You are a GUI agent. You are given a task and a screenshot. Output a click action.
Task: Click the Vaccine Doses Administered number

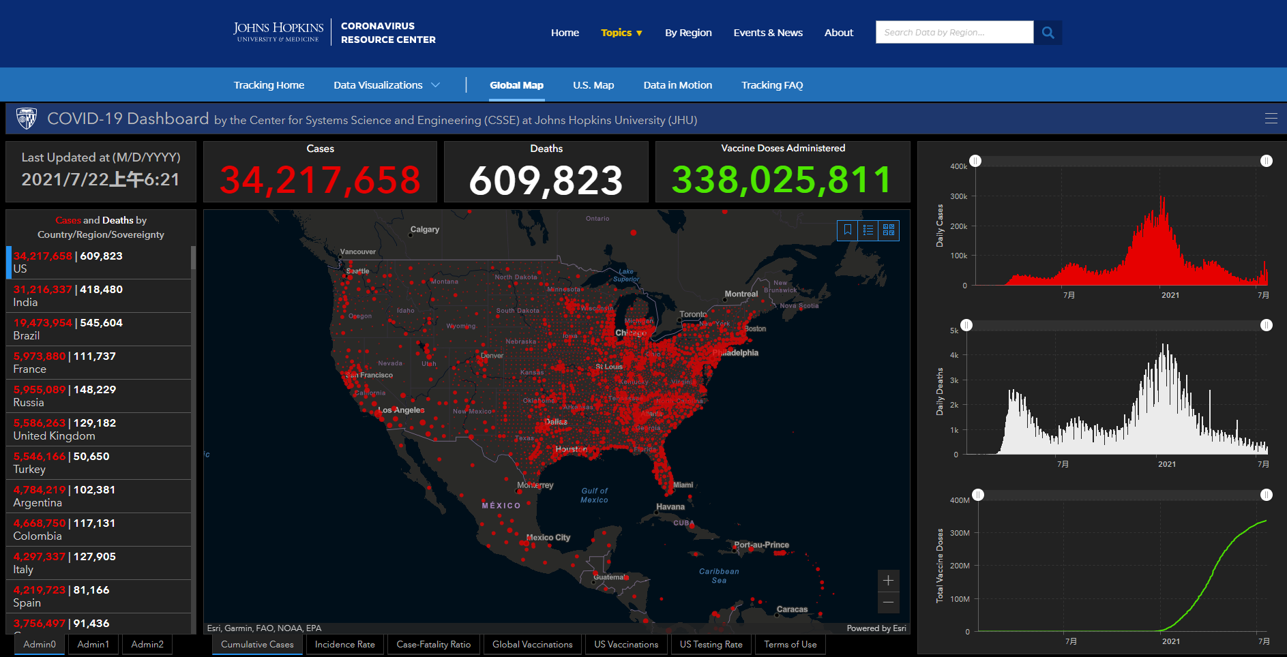click(x=782, y=180)
